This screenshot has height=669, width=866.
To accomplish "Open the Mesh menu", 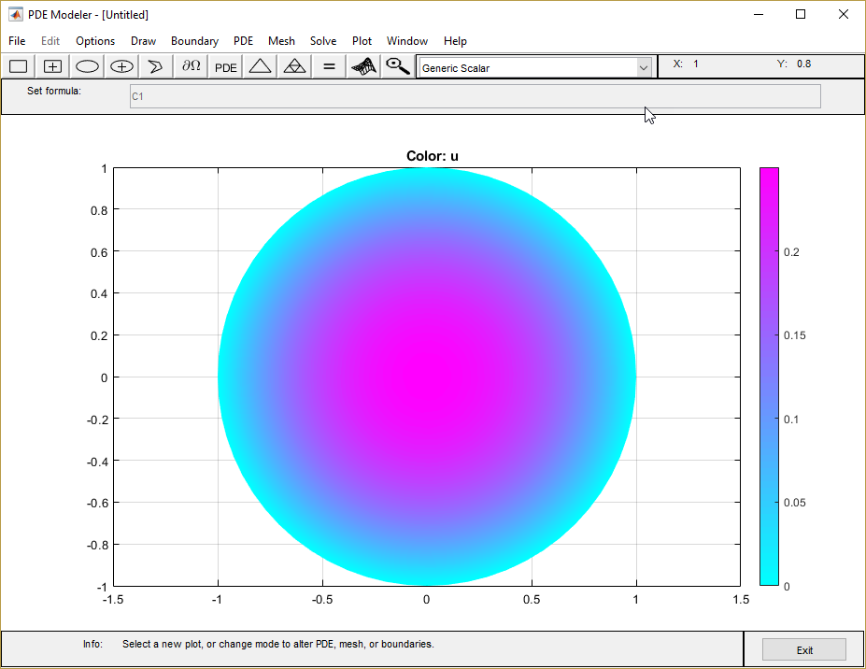I will (x=281, y=41).
